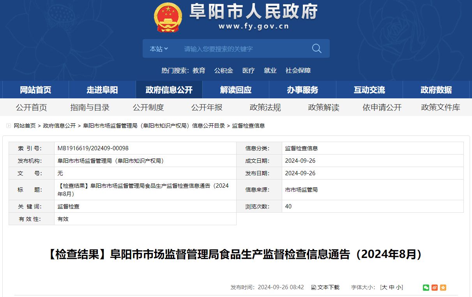The height and width of the screenshot is (297, 472).
Task: Click the breadcrumb icon beside 网站首页
Action: [x=9, y=126]
